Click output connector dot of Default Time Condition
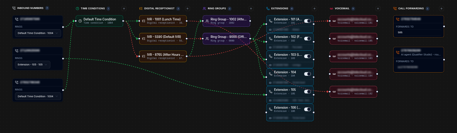 tap(123, 21)
